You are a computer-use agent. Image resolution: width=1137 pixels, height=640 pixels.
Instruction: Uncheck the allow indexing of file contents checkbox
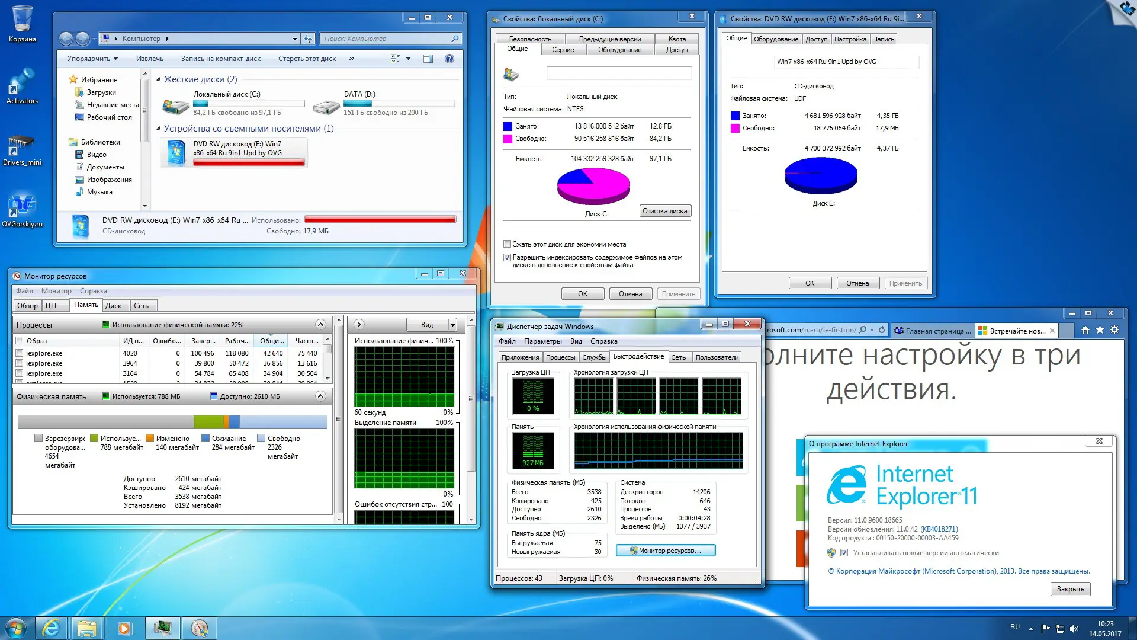[508, 258]
